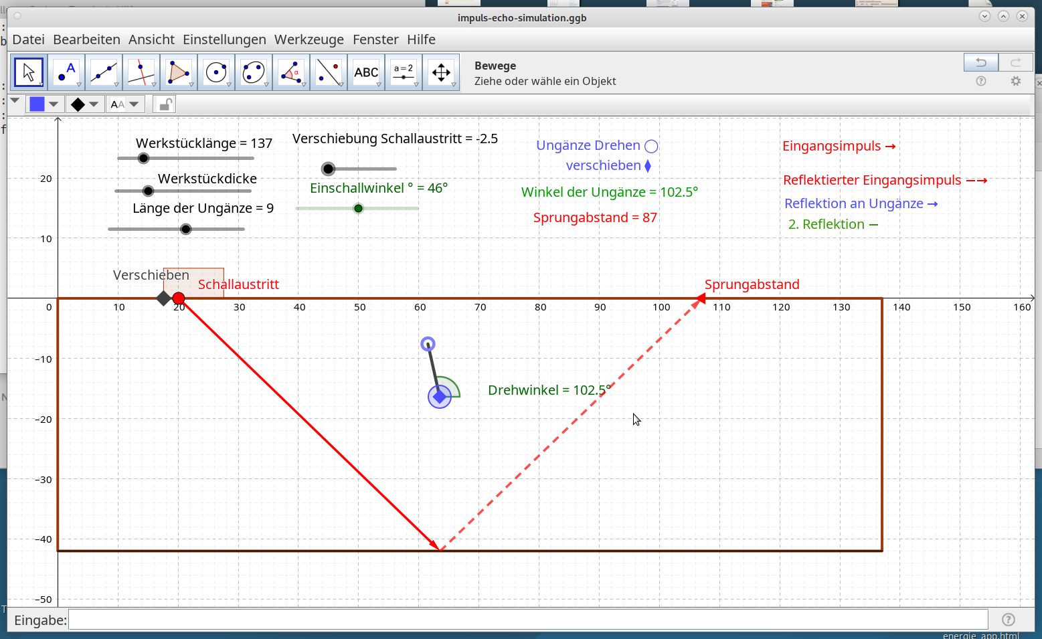Image resolution: width=1042 pixels, height=639 pixels.
Task: Open the Ansicht menu
Action: tap(151, 39)
